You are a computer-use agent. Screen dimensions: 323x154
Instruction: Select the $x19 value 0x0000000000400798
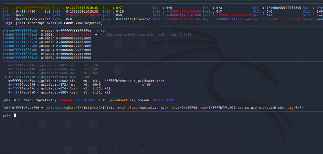(78, 15)
